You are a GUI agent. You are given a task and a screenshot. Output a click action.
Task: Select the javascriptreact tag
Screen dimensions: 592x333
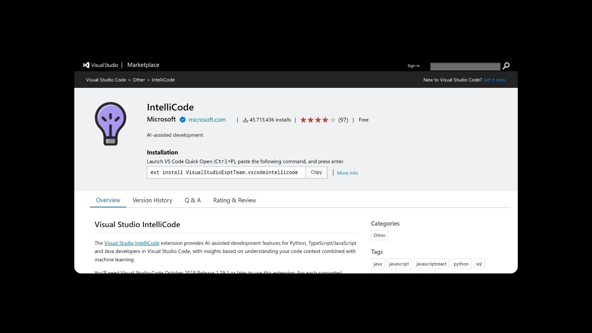point(431,264)
